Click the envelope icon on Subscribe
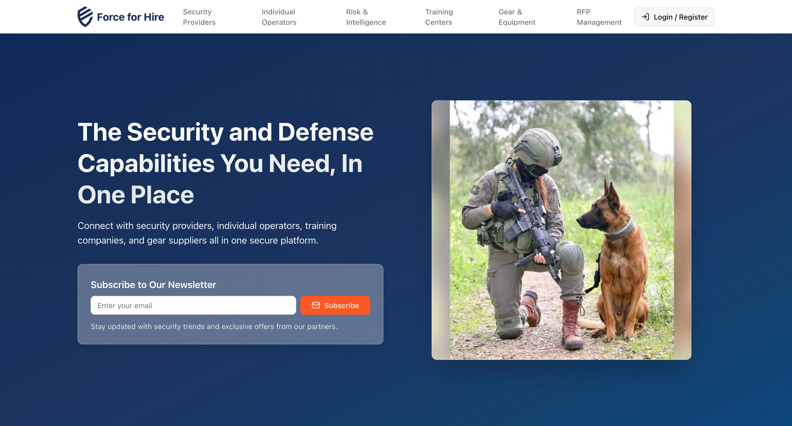 [316, 305]
